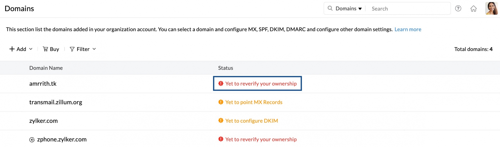Open help via the question mark icon
The width and height of the screenshot is (500, 147).
point(458,8)
